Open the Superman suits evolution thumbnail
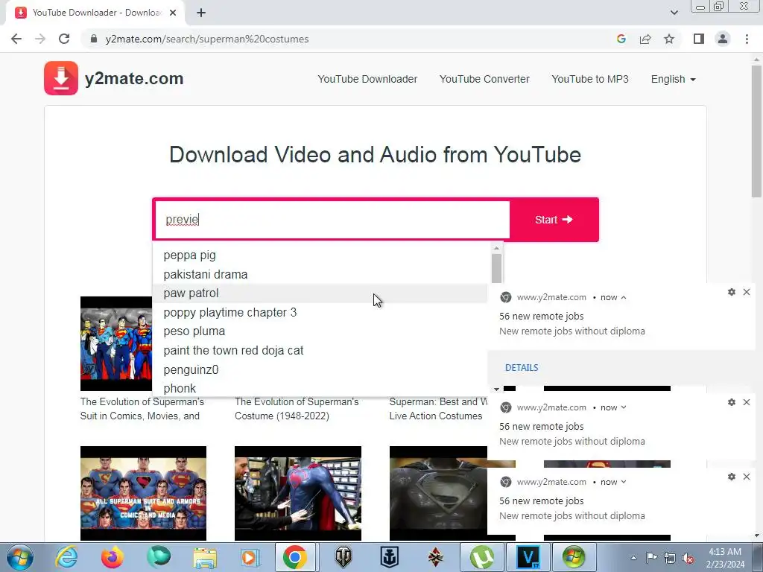Viewport: 763px width, 572px height. (x=116, y=343)
